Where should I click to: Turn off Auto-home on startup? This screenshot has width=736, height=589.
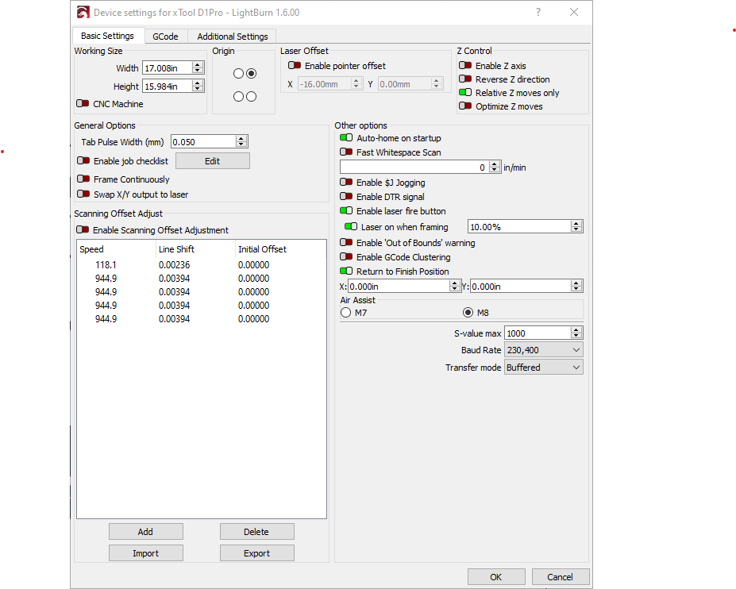click(x=345, y=137)
